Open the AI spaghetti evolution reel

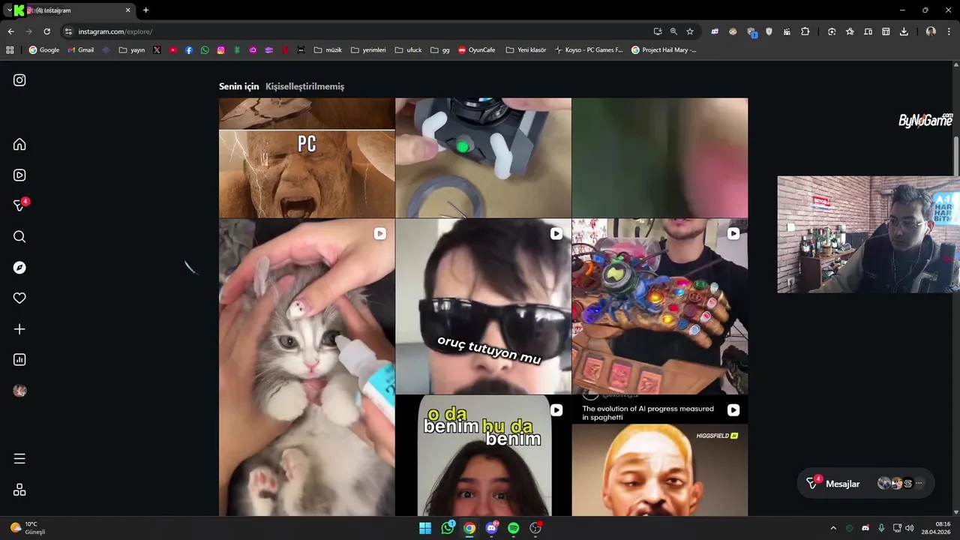[660, 455]
